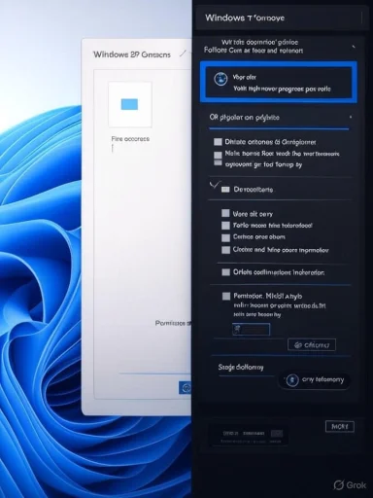Click the blue-outlined input field under 'Pemtotior'
Screen dimensions: 373x498
point(251,330)
